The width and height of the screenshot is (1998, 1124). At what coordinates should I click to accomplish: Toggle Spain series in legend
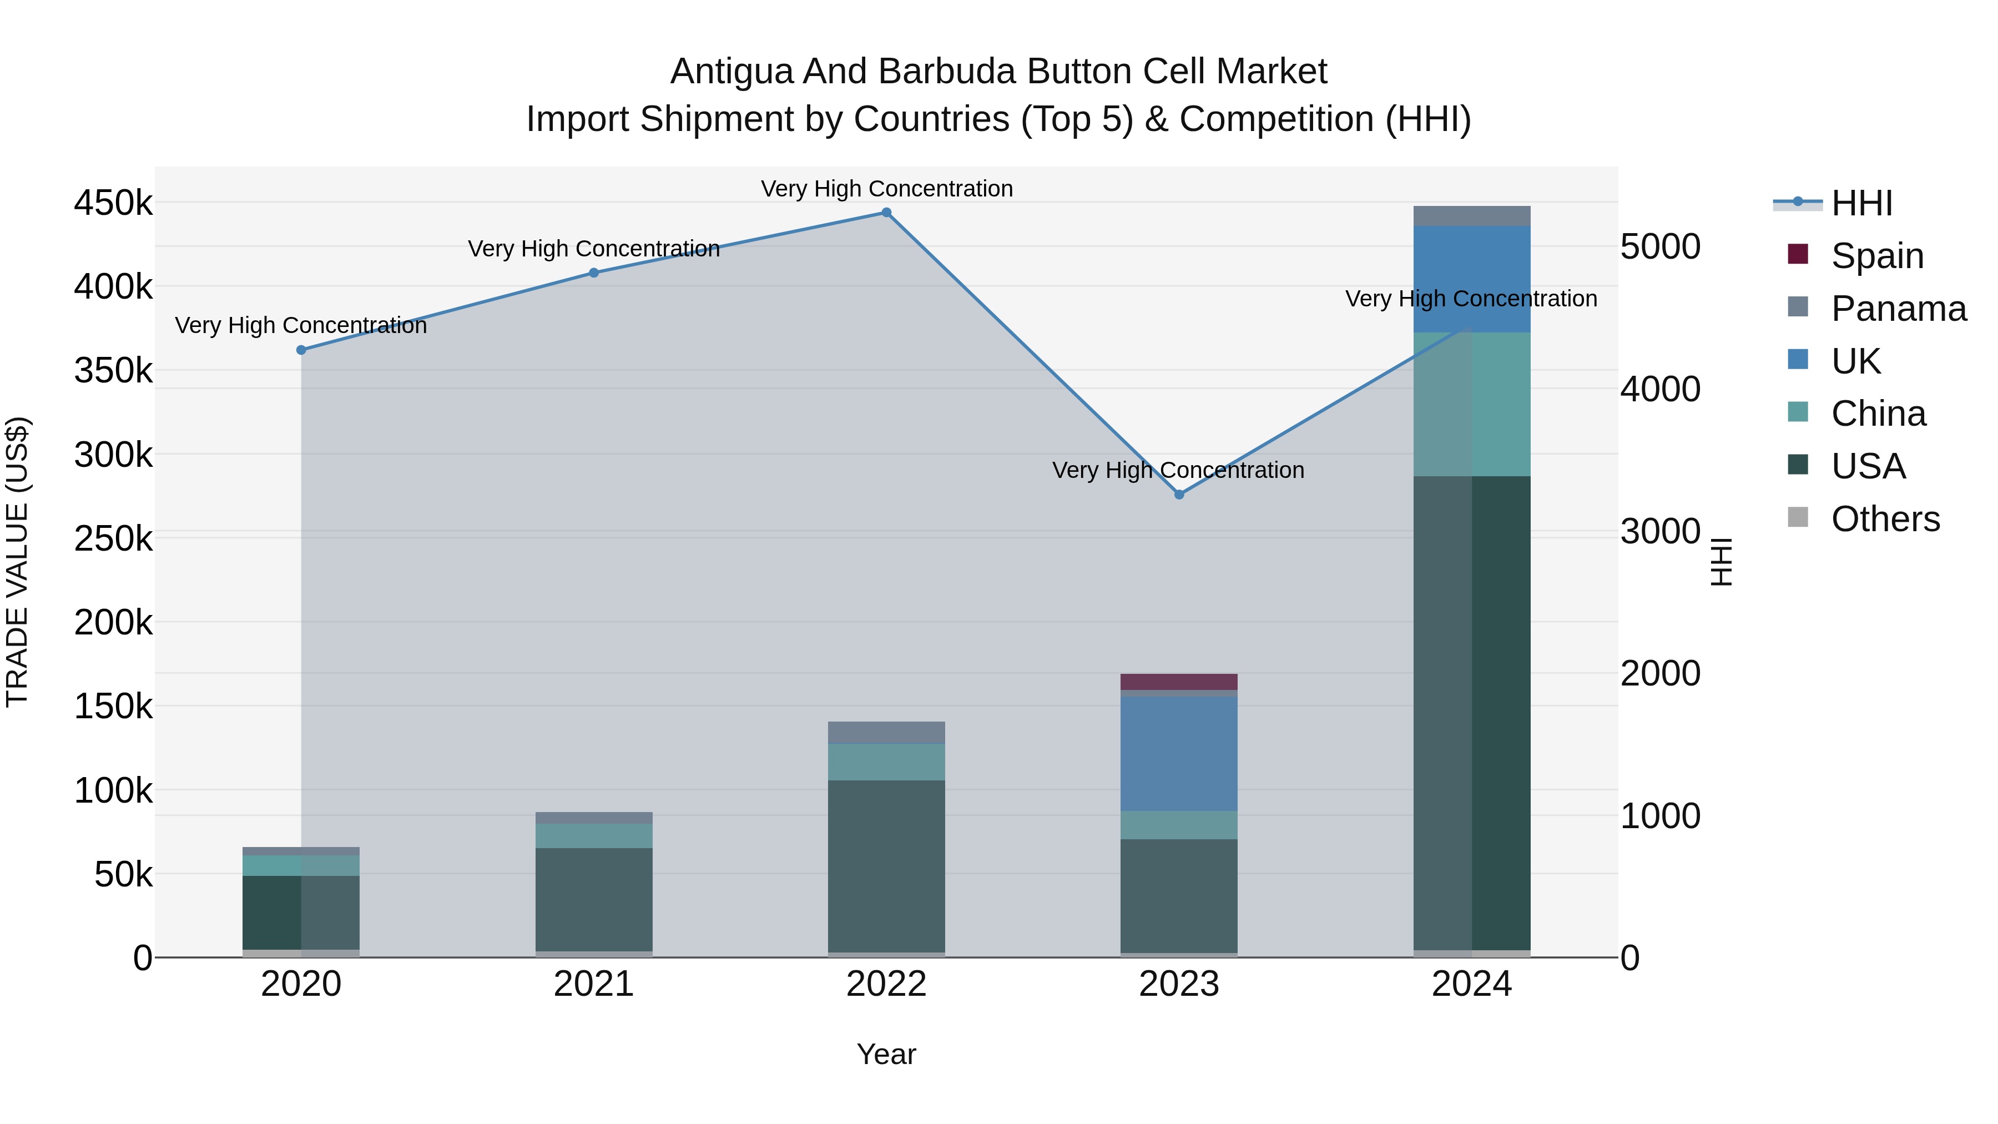click(x=1856, y=255)
